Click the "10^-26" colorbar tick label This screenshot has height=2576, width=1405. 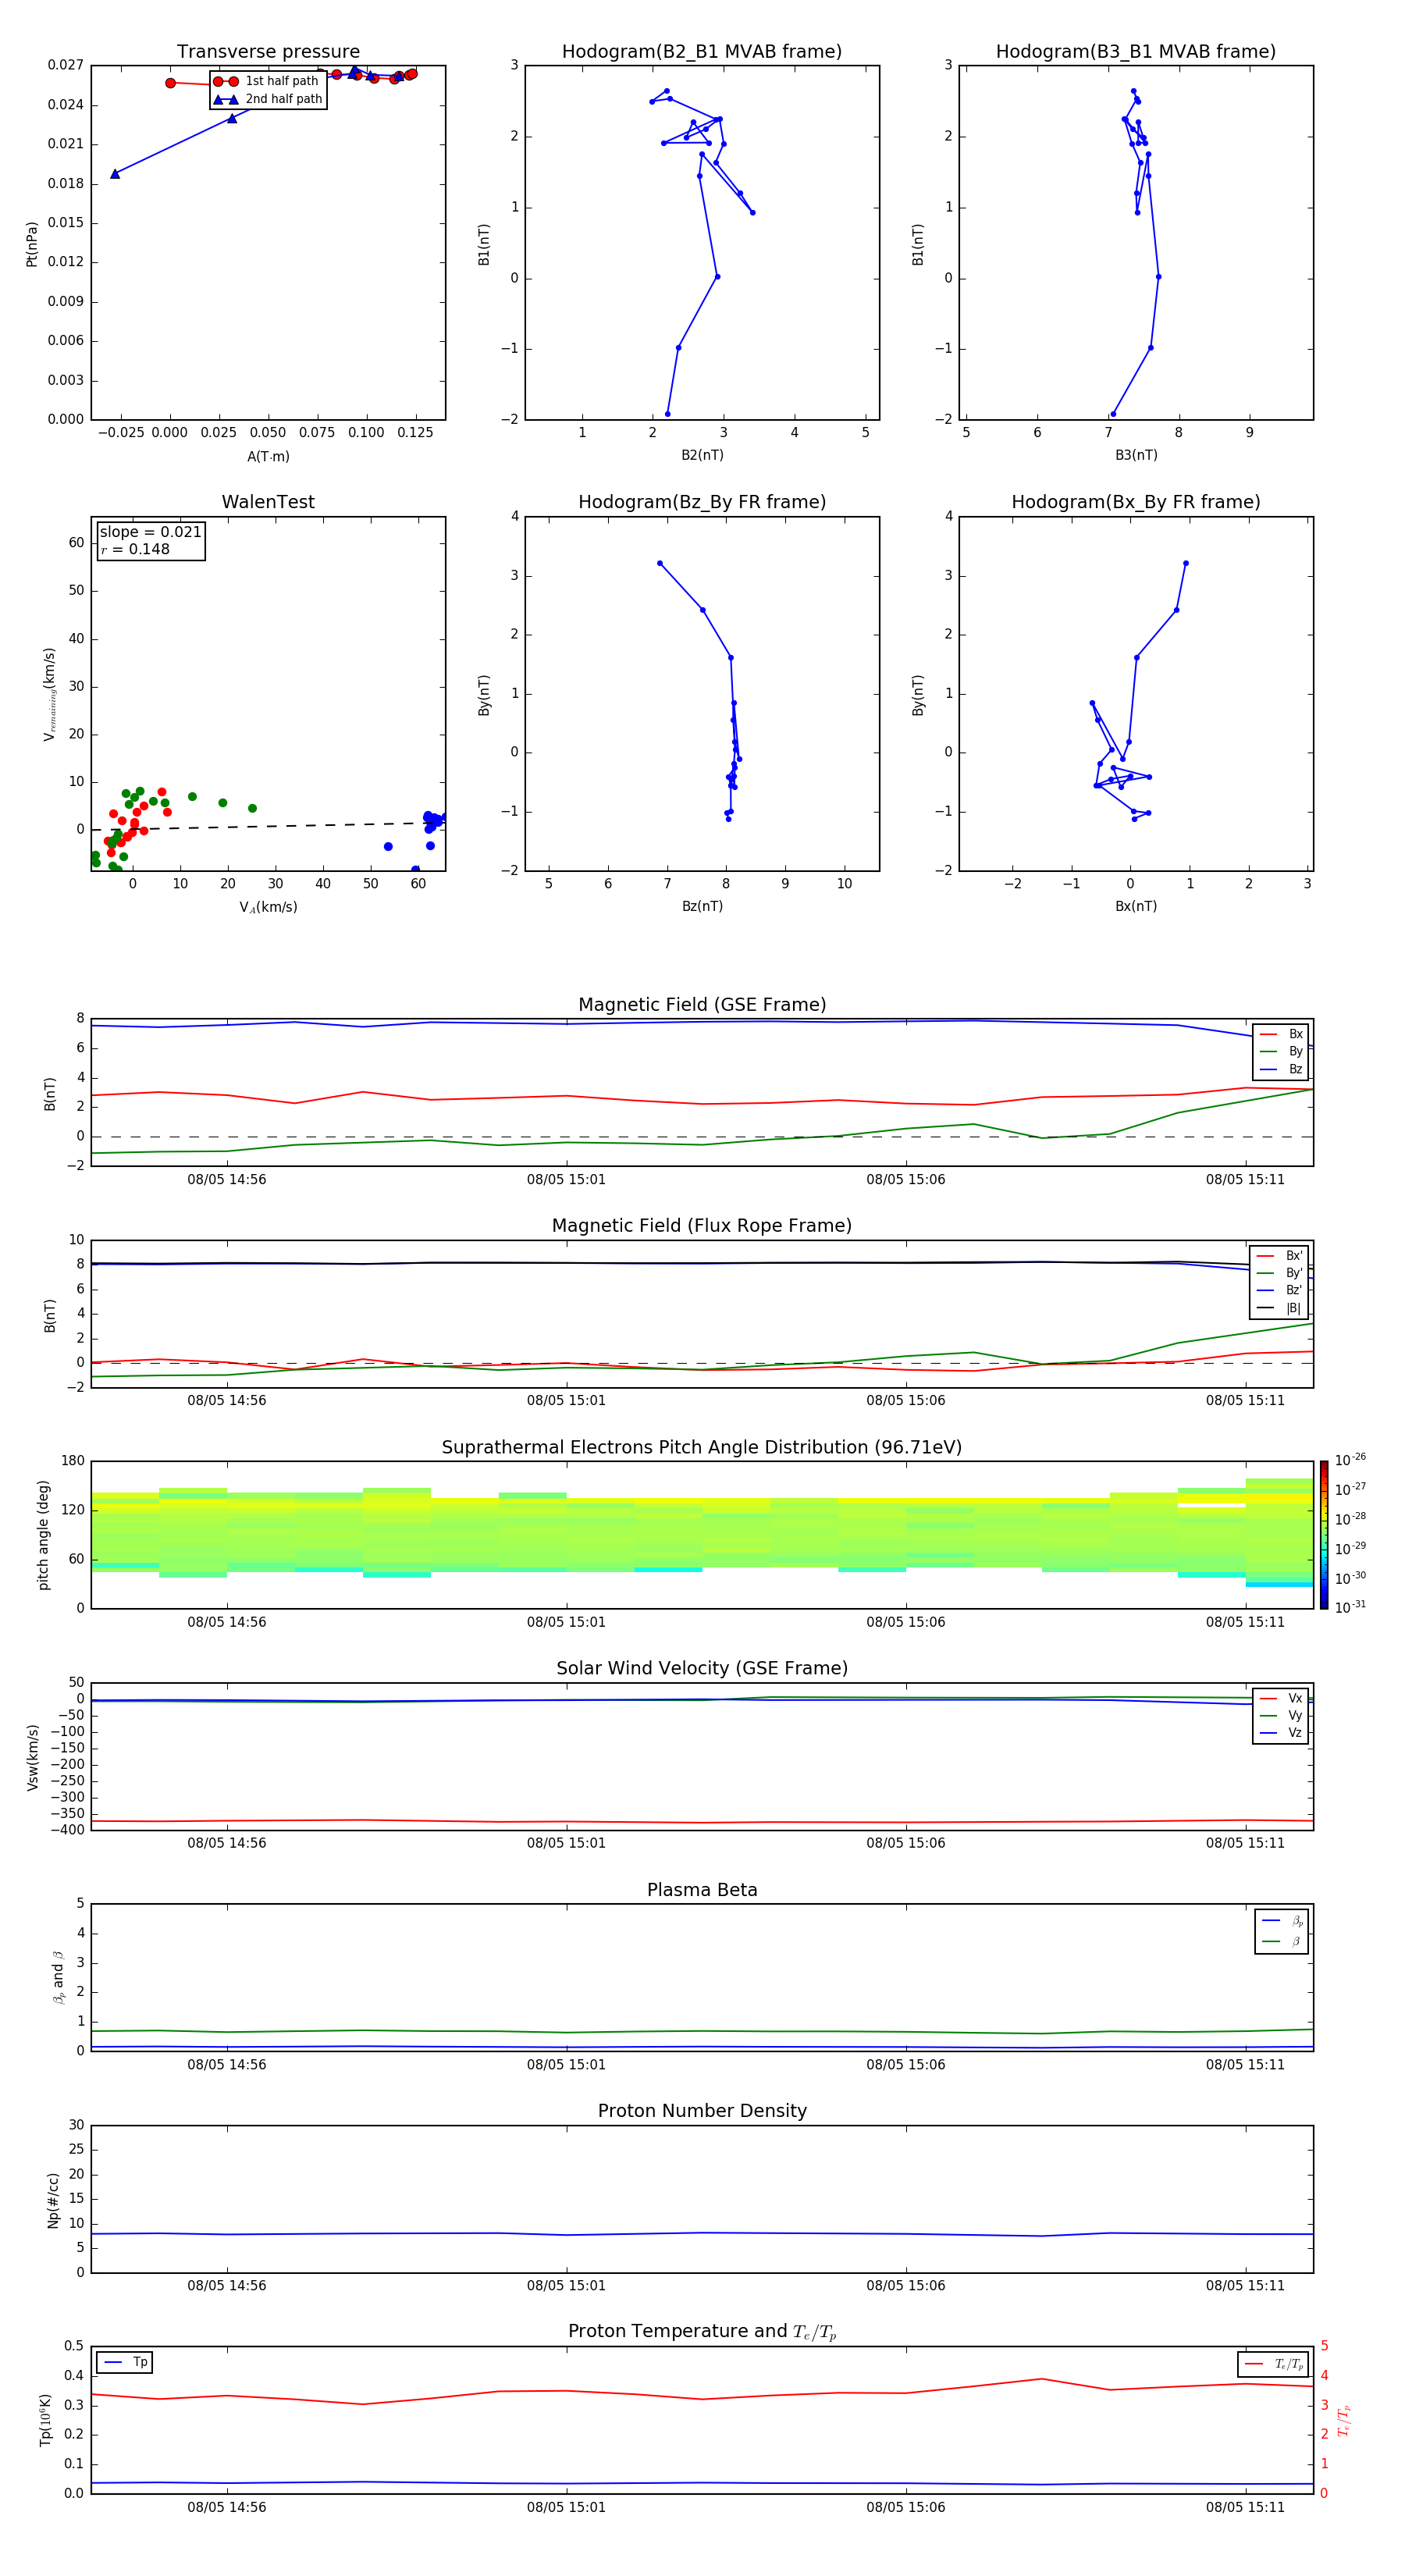(1350, 1460)
